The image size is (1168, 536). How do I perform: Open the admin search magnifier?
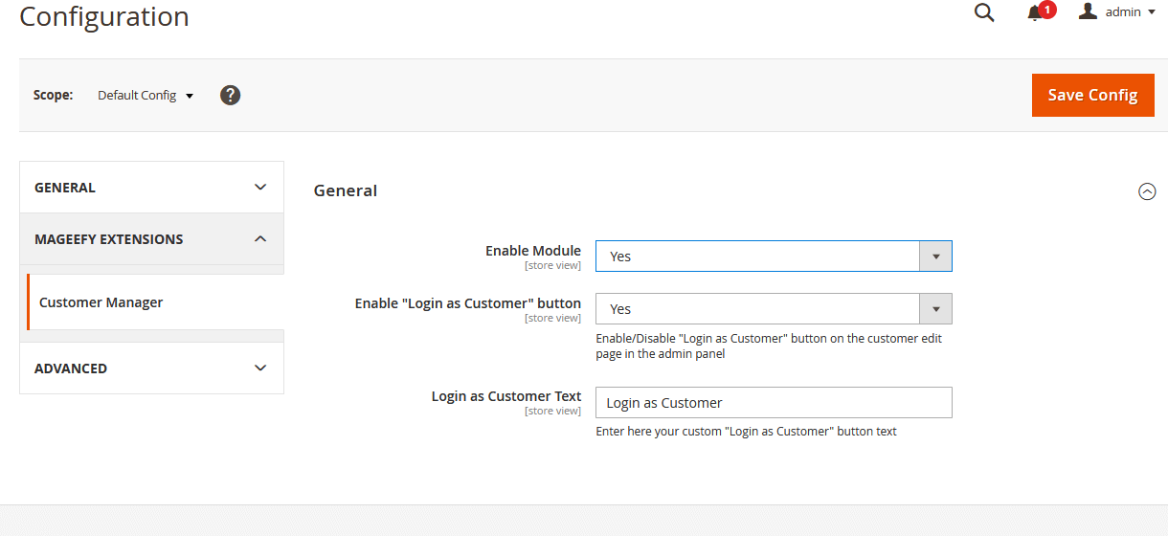tap(983, 12)
